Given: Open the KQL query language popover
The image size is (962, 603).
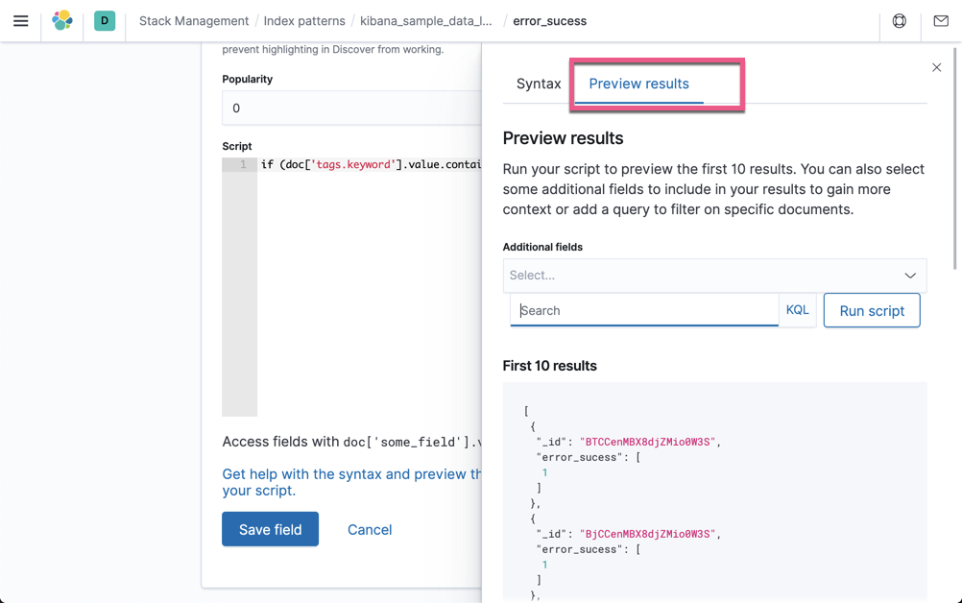Looking at the screenshot, I should click(797, 310).
